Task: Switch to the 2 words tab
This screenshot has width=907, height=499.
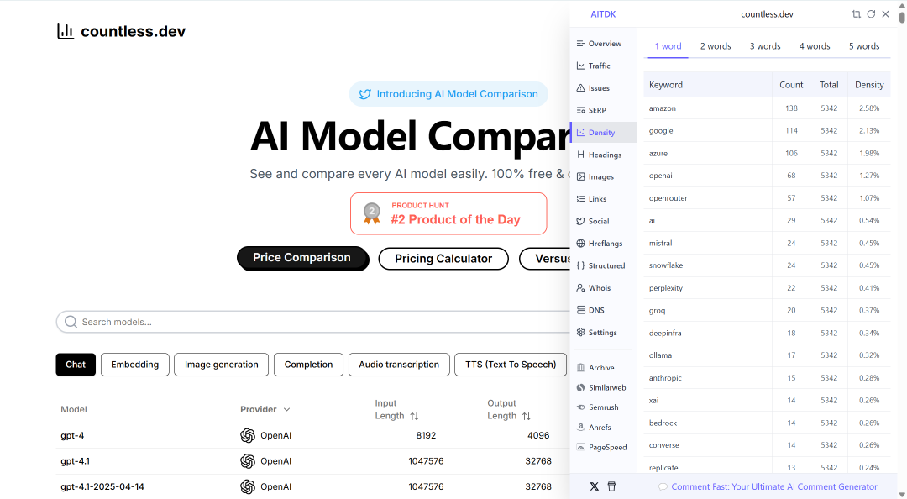Action: pos(716,46)
